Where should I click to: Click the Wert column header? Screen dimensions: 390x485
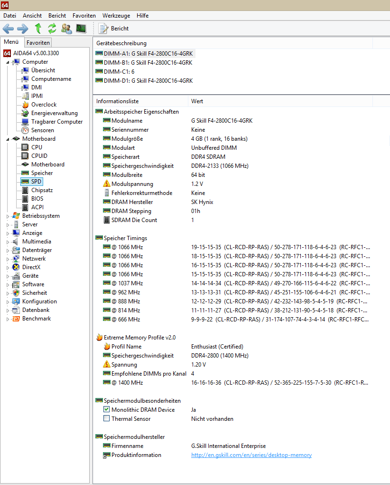point(280,101)
